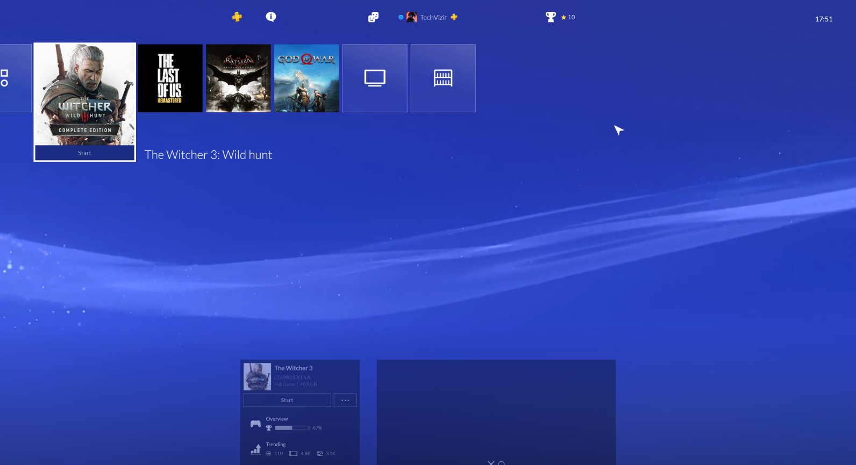Select the Trending label
This screenshot has height=465, width=856.
pyautogui.click(x=276, y=445)
